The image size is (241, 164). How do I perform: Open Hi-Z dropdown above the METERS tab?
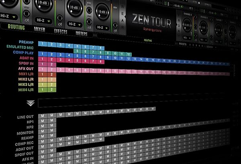click(x=75, y=24)
